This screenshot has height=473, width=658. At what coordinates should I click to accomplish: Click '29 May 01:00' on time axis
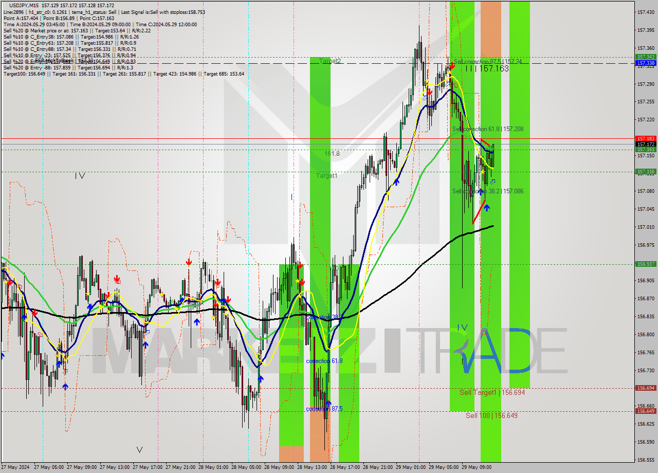pos(411,467)
